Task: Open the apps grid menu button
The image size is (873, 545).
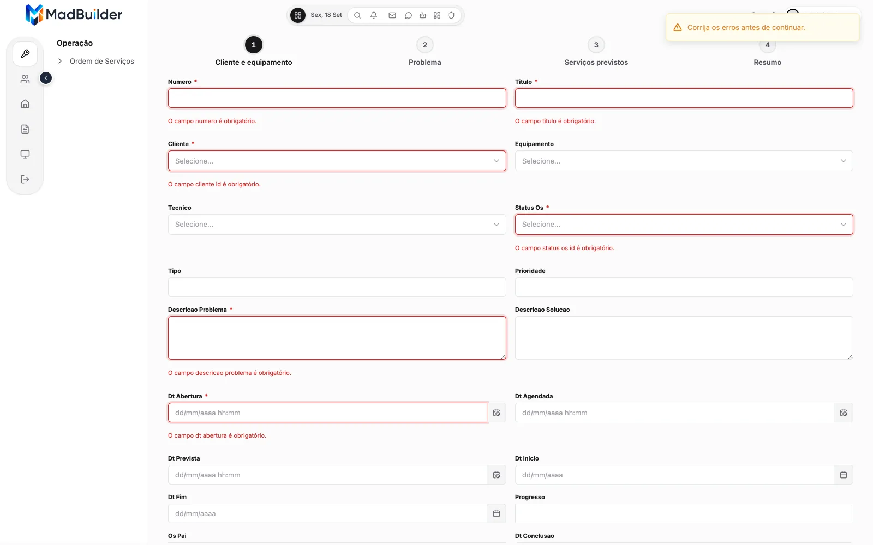Action: pos(298,15)
